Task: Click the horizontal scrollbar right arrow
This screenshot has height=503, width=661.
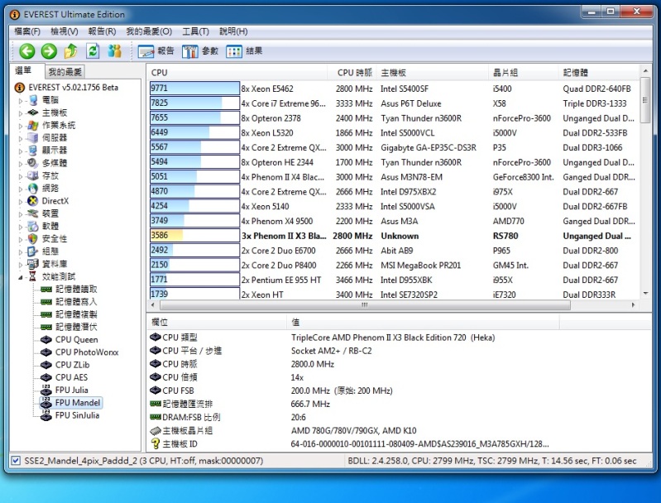Action: (633, 304)
